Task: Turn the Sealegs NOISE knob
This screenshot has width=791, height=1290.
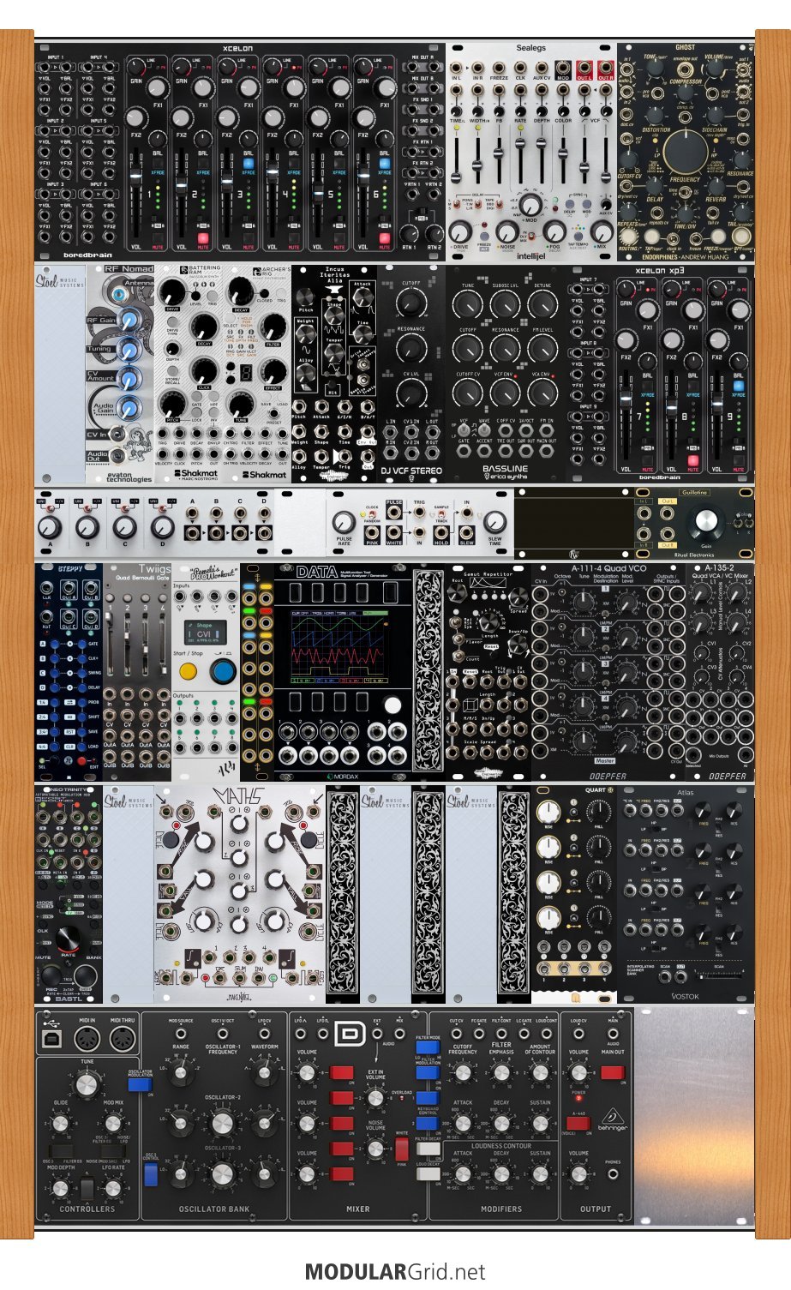Action: coord(507,231)
